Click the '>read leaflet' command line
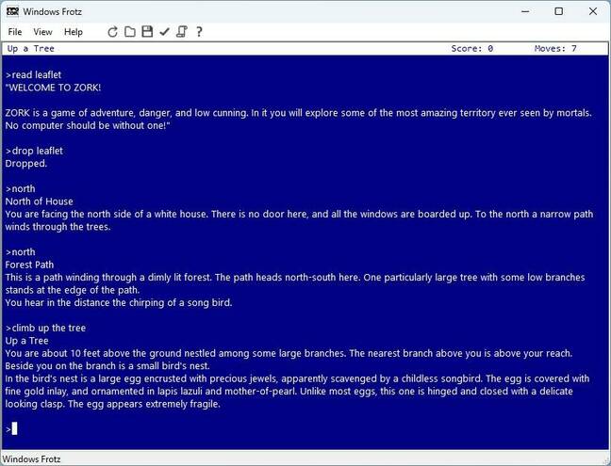Image resolution: width=611 pixels, height=466 pixels. tap(34, 74)
